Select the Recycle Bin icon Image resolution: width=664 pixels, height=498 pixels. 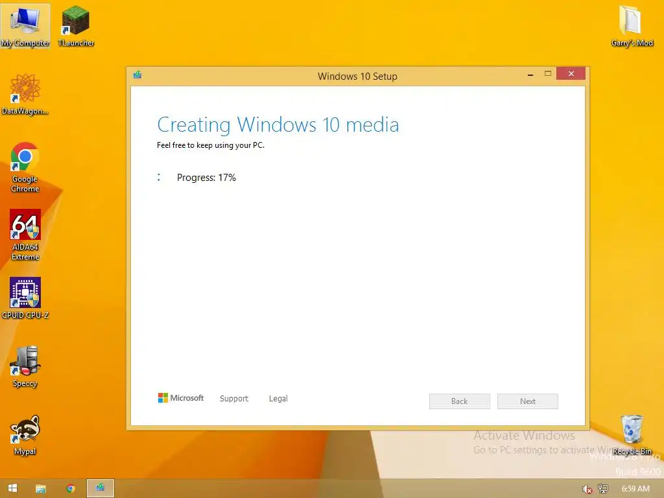[632, 435]
